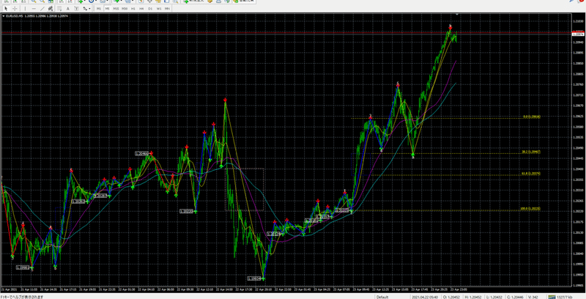Switch chart to M15 timeframe
586x299 pixels.
point(116,8)
